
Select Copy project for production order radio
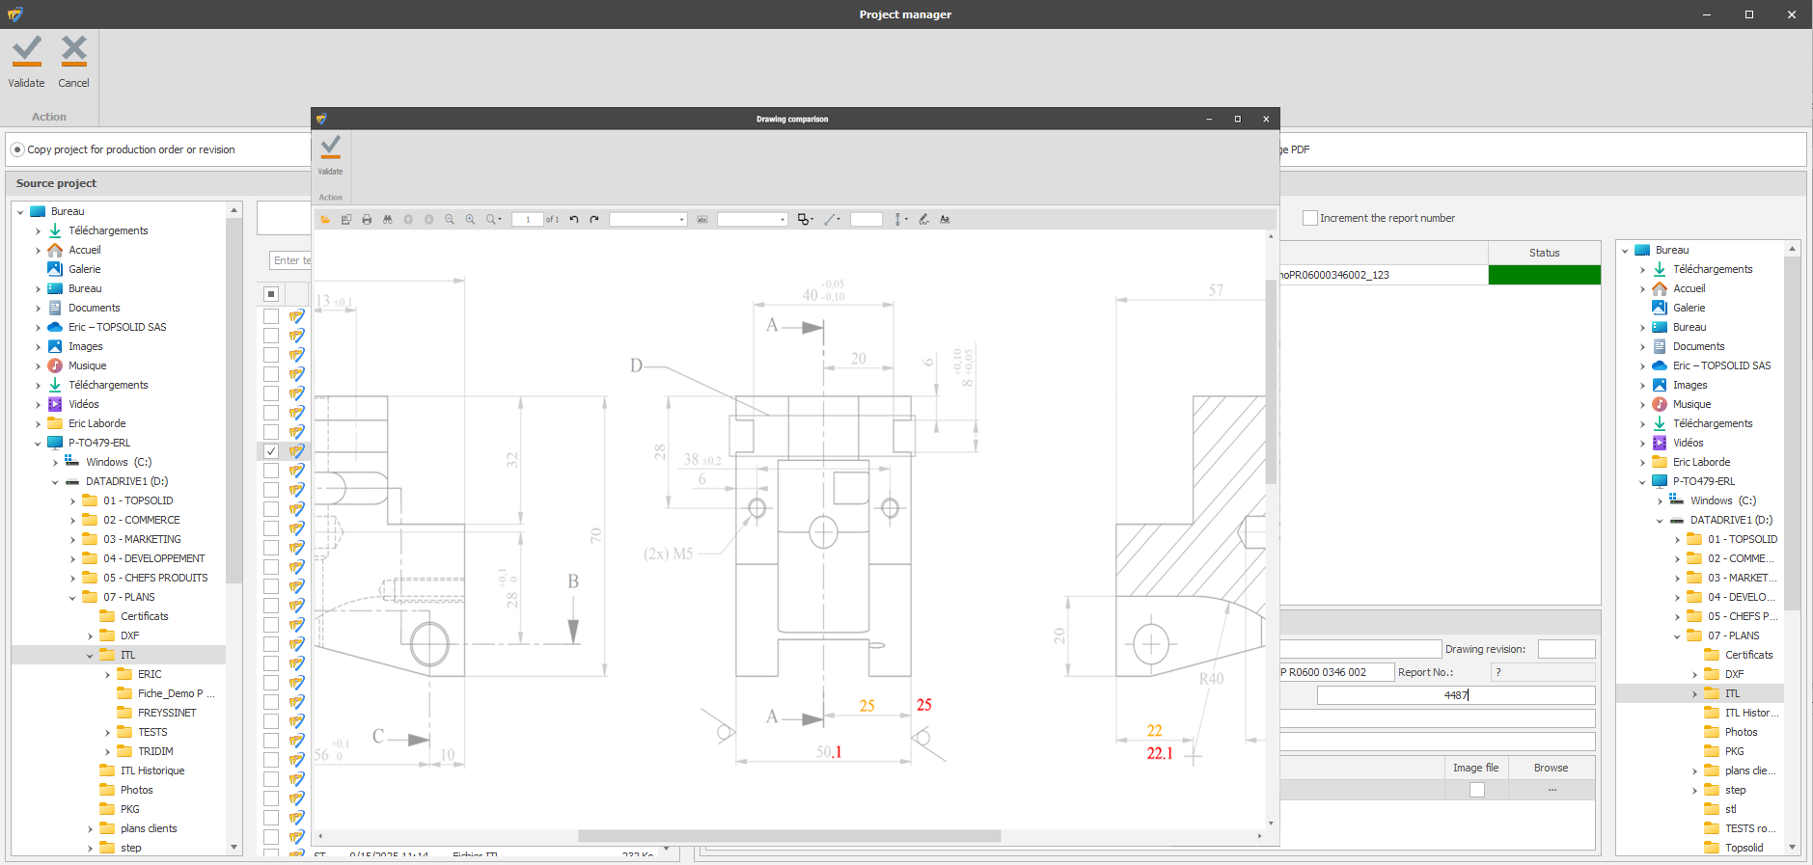(x=17, y=149)
